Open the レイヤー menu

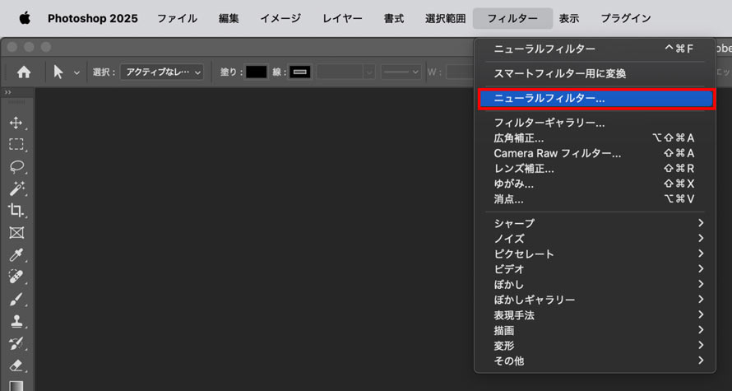click(x=342, y=19)
